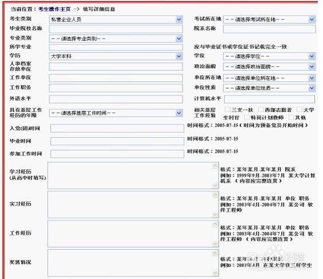The width and height of the screenshot is (323, 279).
Task: Click the 外语水平 input field
Action: pyautogui.click(x=116, y=99)
